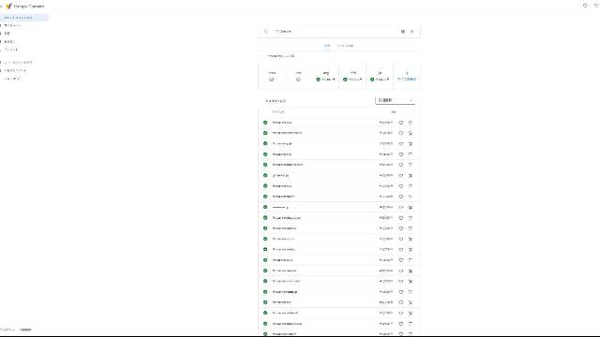600x337 pixels.
Task: Favorite the seventh domain result
Action: point(401,186)
